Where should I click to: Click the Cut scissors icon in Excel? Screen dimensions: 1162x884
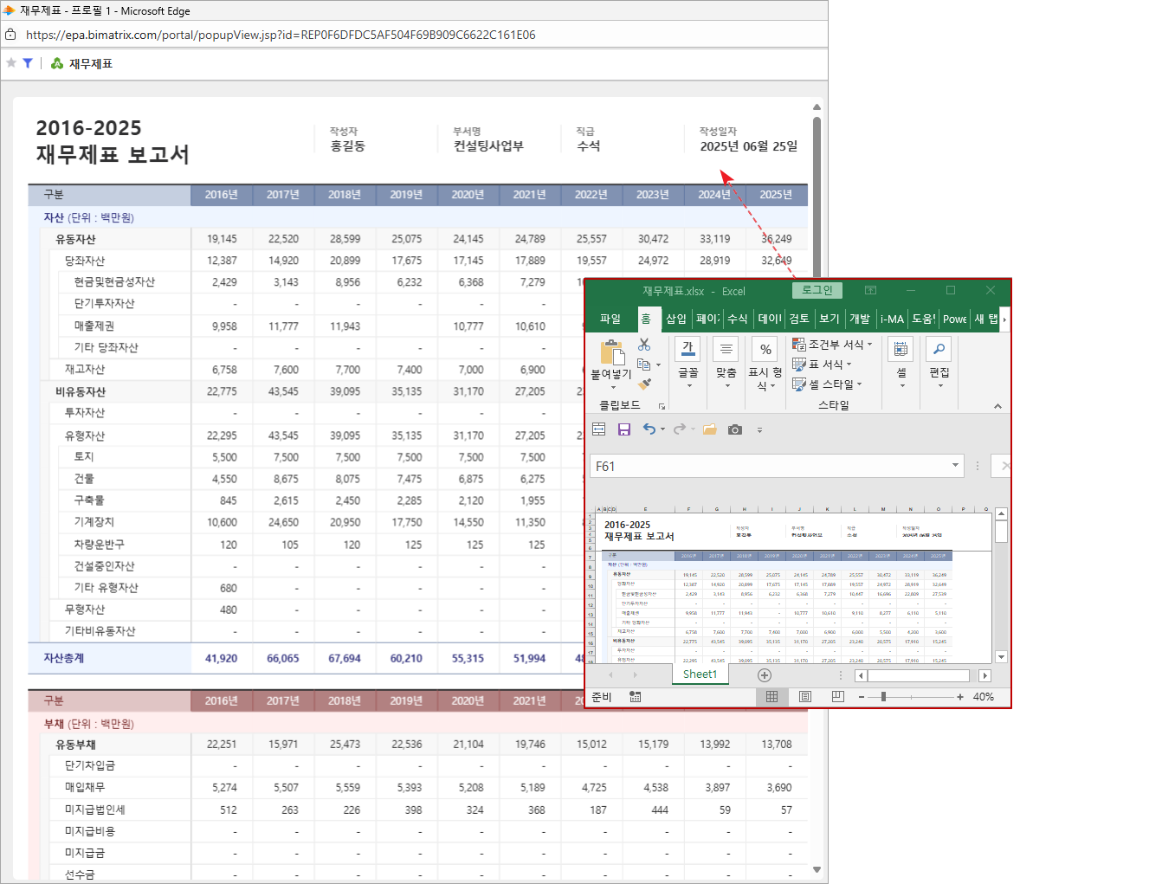click(x=644, y=345)
